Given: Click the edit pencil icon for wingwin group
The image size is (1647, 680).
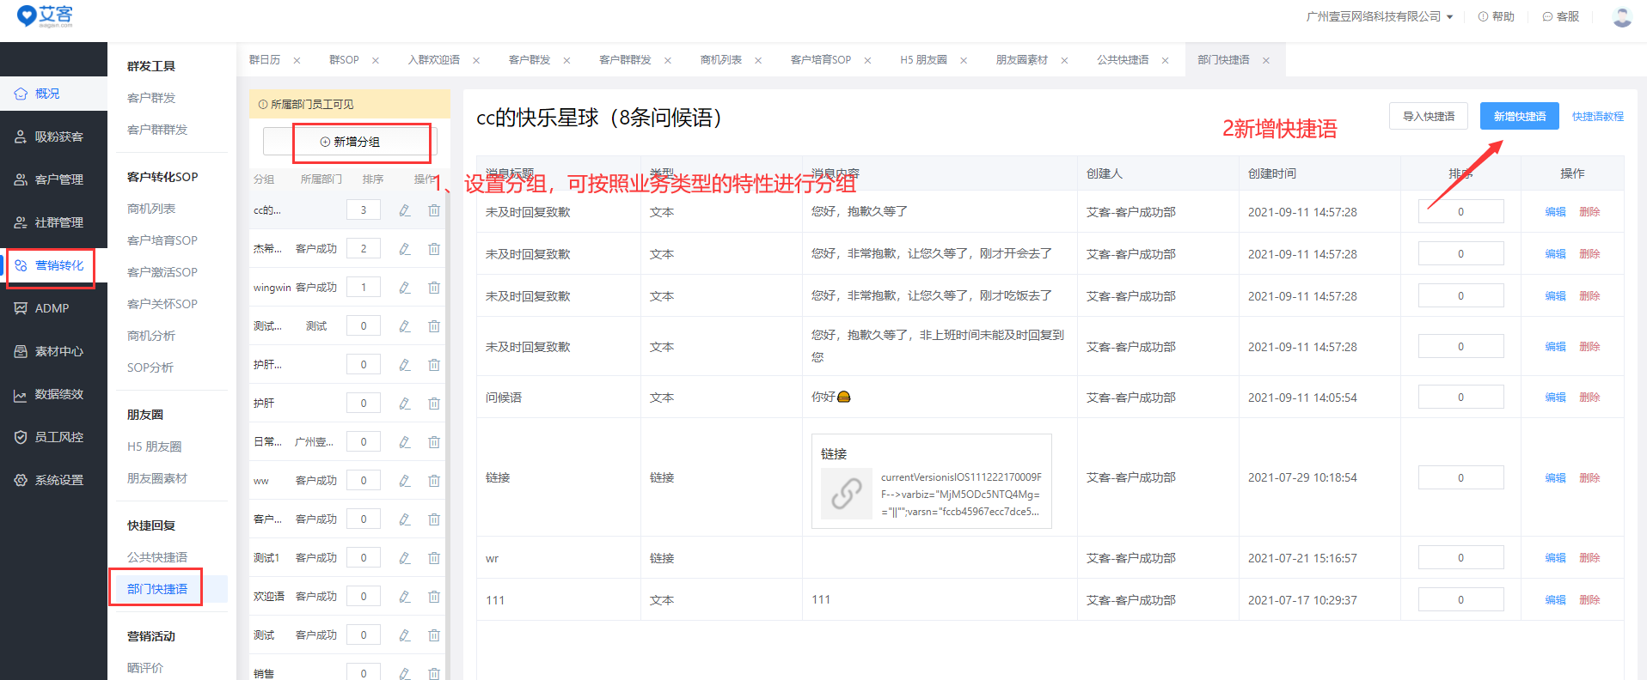Looking at the screenshot, I should click(404, 288).
